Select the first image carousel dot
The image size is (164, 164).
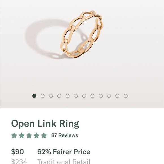[34, 96]
